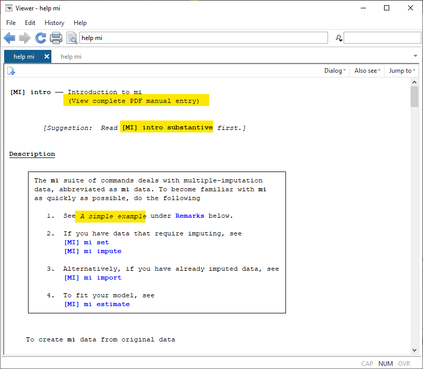Click the scrollbar down arrow
Viewport: 423px width, 369px height.
[414, 350]
